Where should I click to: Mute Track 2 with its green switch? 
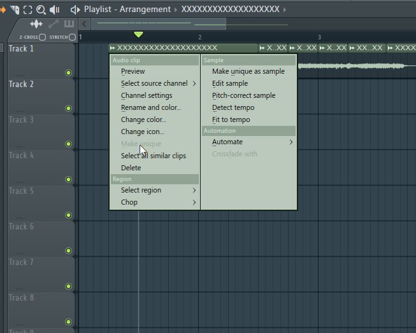tap(68, 108)
